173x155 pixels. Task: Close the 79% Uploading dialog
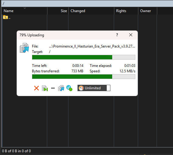(131, 35)
